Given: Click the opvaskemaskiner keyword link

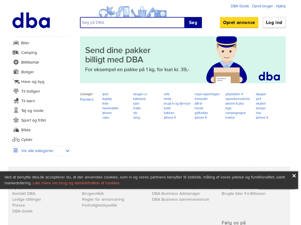Looking at the screenshot, I should 238,99.
